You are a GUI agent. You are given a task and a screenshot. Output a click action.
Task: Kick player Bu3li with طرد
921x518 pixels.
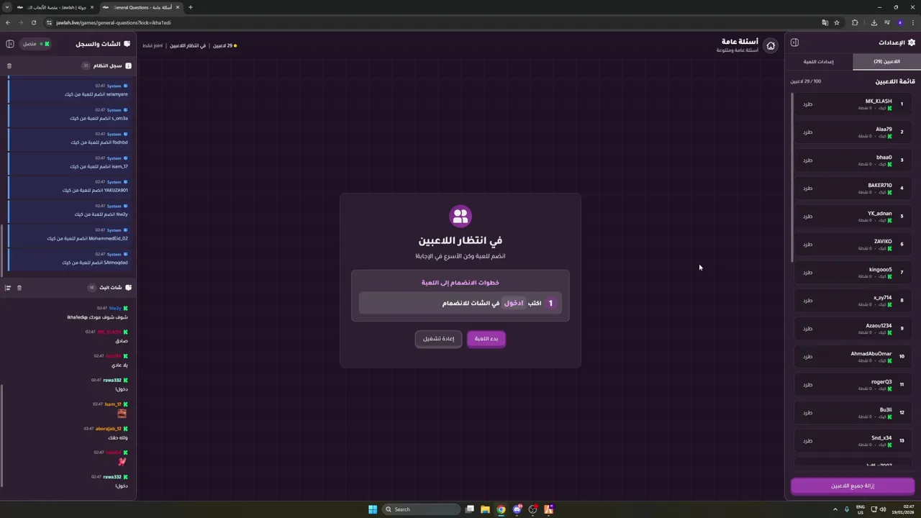click(x=807, y=413)
